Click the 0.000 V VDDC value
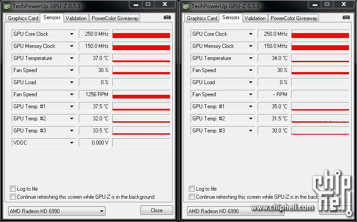 click(94, 143)
